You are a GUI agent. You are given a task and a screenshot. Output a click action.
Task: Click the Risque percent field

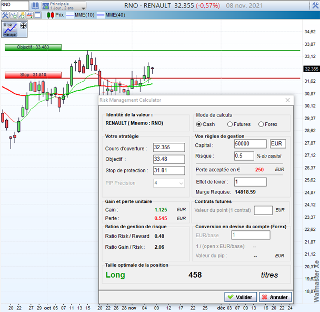tap(244, 156)
